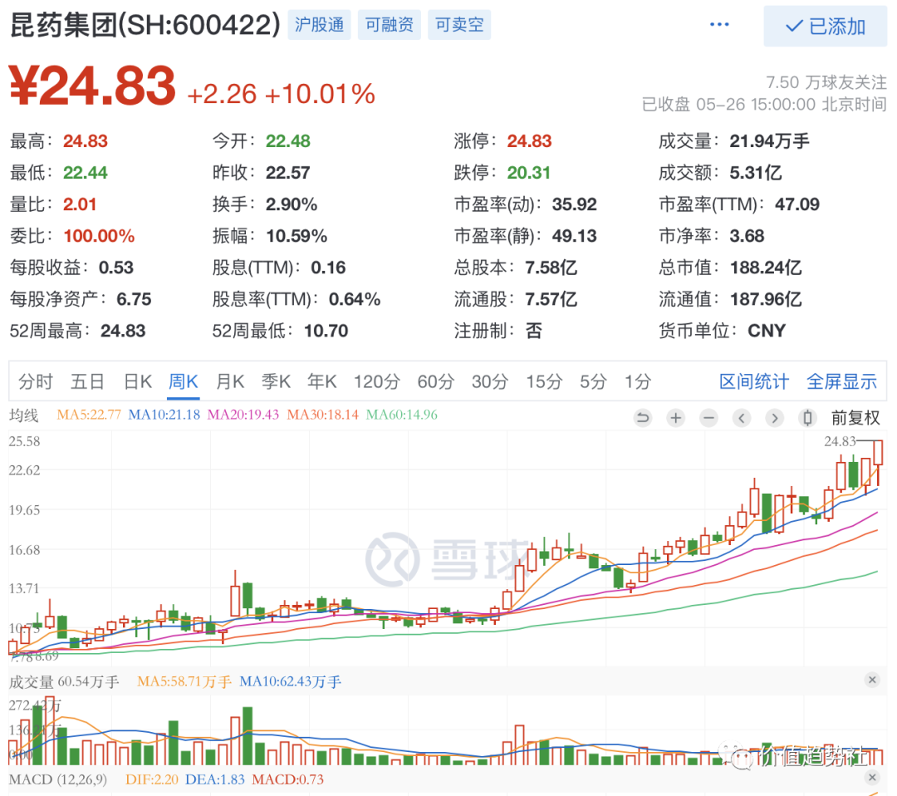Open the 前复权 adjustment dropdown
Screen dimensions: 897x796
point(855,418)
